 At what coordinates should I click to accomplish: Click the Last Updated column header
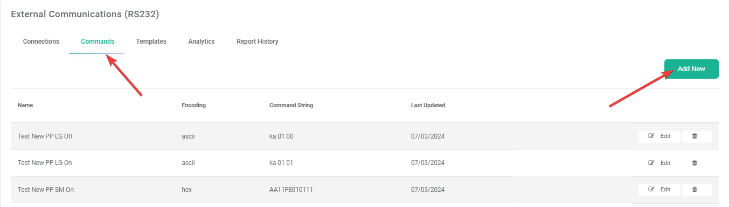(428, 106)
